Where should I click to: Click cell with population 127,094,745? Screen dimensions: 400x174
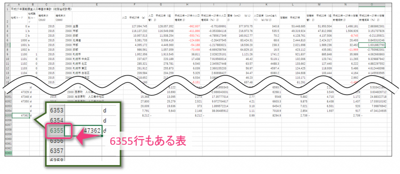coord(135,26)
